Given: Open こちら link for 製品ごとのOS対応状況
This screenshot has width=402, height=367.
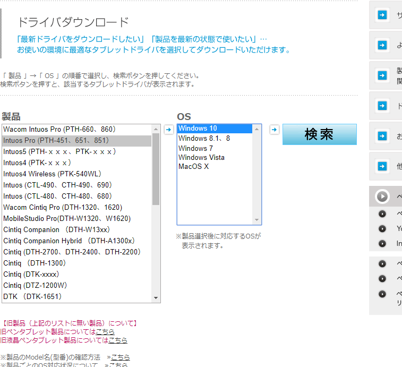Looking at the screenshot, I should tap(118, 365).
